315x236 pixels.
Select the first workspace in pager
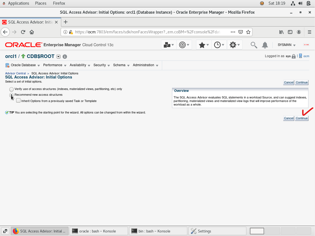click(x=257, y=231)
